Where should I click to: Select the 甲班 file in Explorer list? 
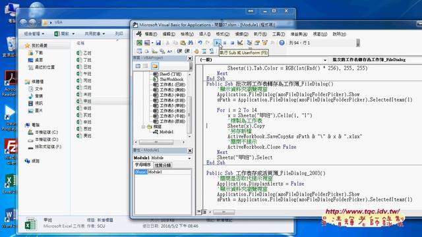[84, 101]
